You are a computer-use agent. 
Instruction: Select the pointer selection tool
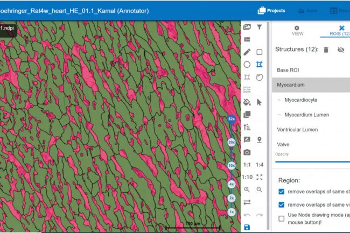click(259, 102)
